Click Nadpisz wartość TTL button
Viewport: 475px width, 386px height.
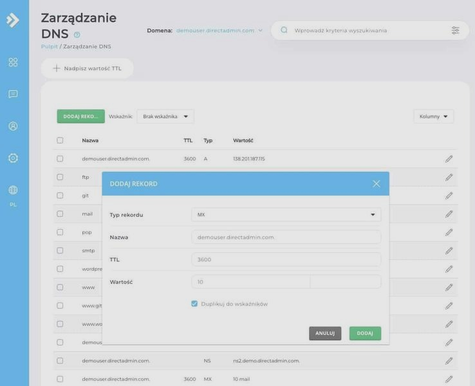click(x=88, y=68)
